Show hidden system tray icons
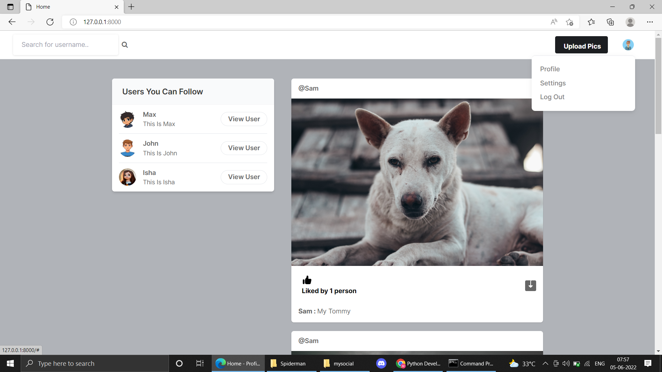Screen dimensions: 662x372 click(x=545, y=363)
